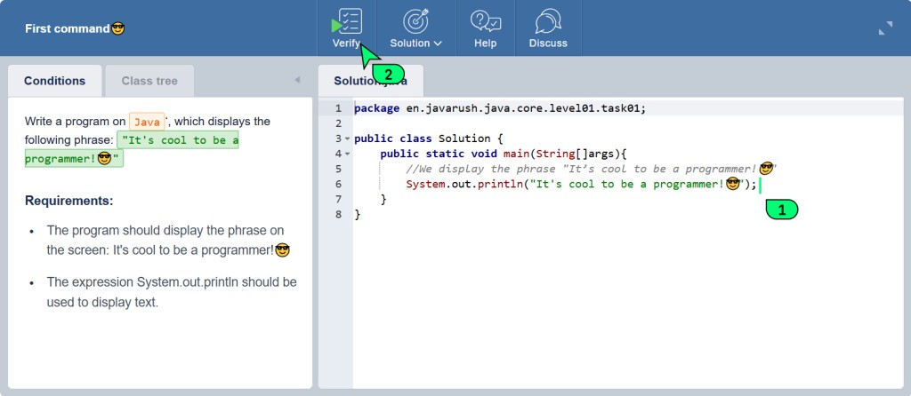Collapse the main method on line 4
911x396 pixels.
tap(347, 154)
